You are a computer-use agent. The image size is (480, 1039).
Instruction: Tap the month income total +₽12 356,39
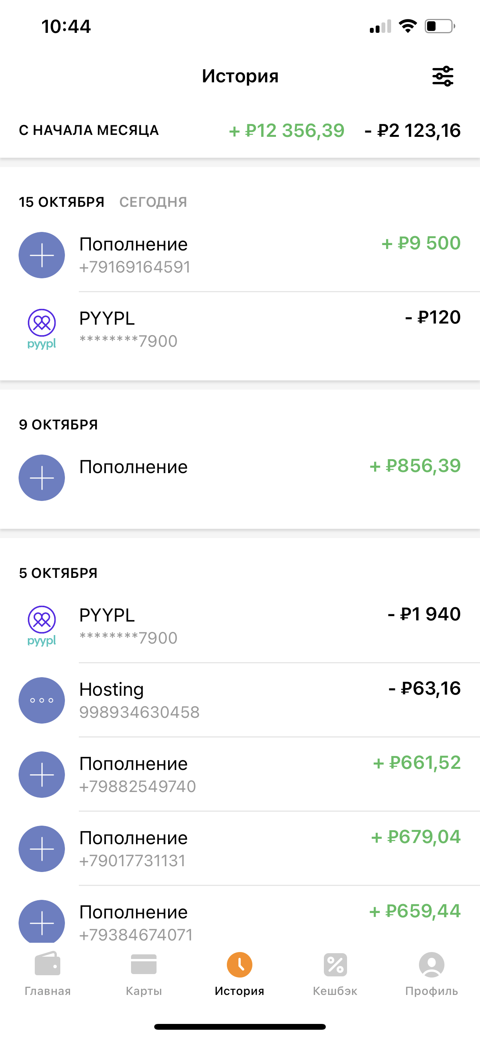(287, 131)
